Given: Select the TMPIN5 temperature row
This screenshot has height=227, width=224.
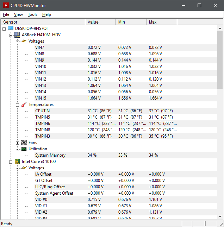Looking at the screenshot, I should (x=126, y=117).
